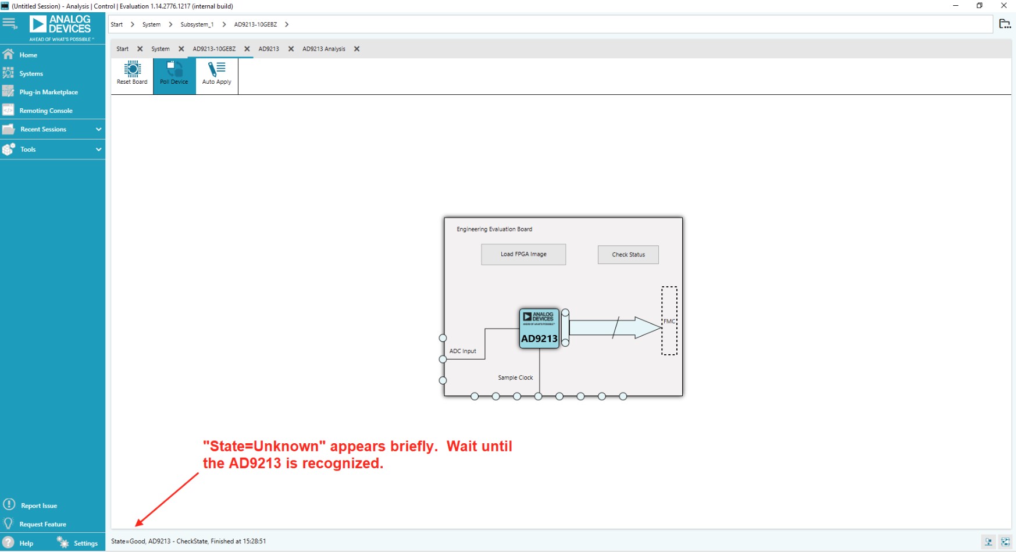Click the Report Issue link
This screenshot has width=1016, height=552.
(38, 506)
